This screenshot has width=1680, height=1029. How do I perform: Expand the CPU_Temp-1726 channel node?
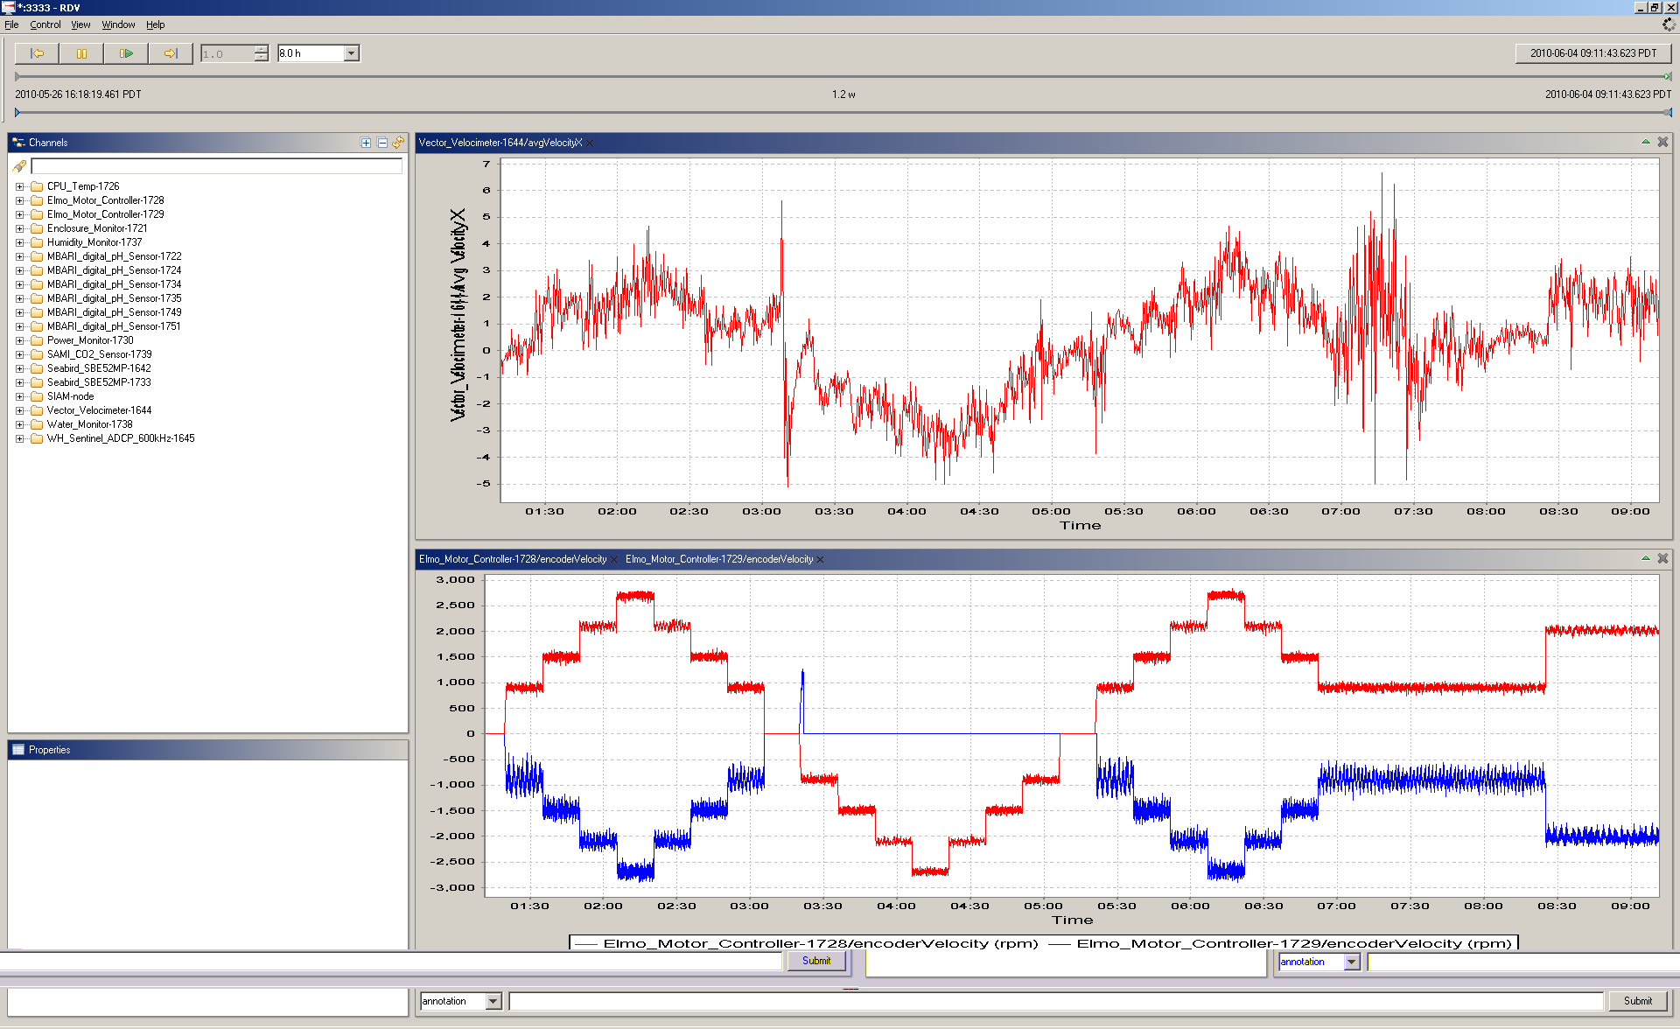pyautogui.click(x=19, y=186)
